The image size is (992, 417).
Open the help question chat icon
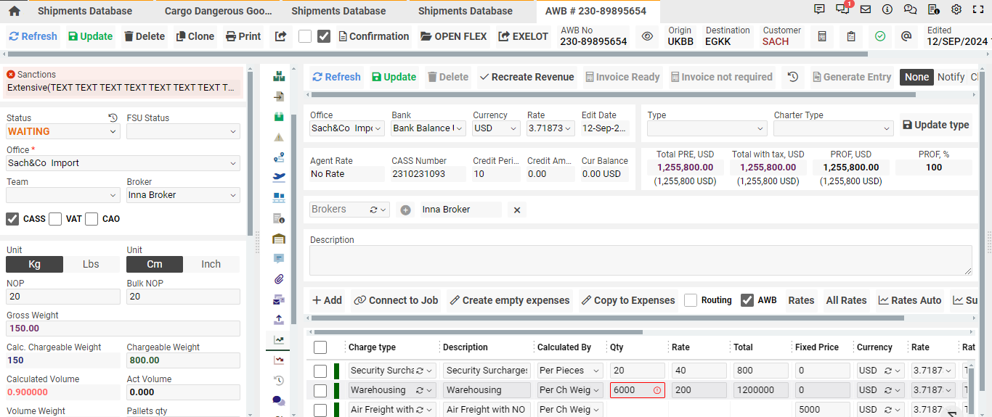click(910, 9)
